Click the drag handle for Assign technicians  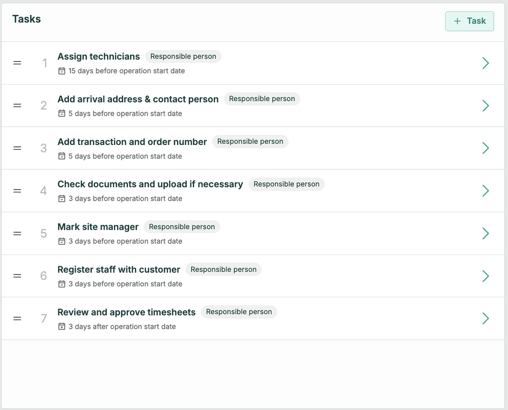click(17, 63)
